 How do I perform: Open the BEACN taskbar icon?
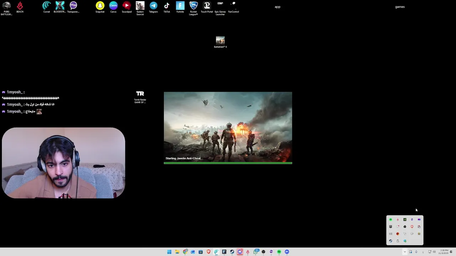pyautogui.click(x=248, y=252)
